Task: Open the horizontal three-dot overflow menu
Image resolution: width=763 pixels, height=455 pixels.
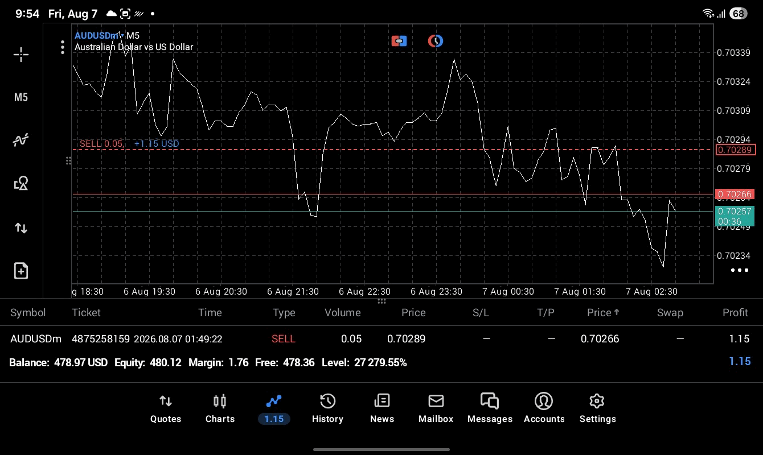Action: [x=740, y=270]
